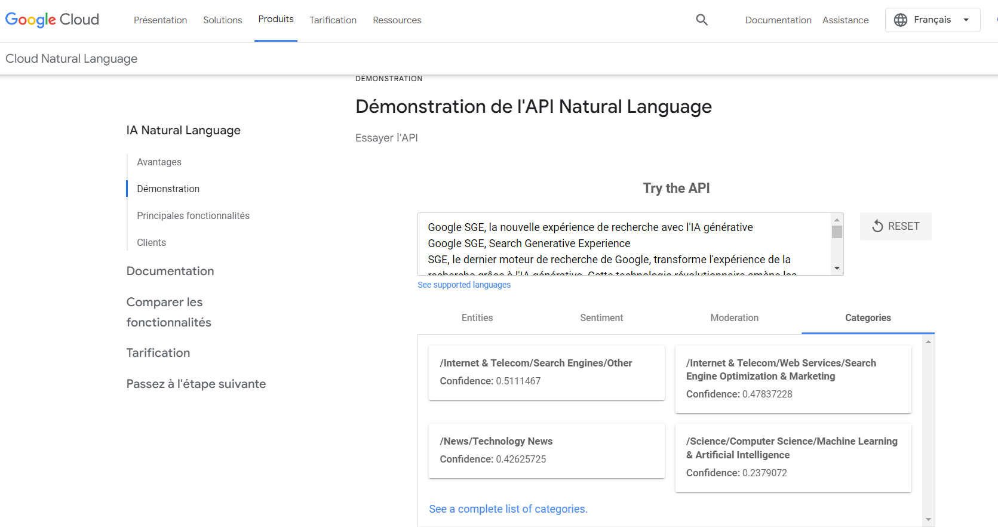Click the confidence value 0.42625725
The height and width of the screenshot is (527, 998).
point(521,459)
